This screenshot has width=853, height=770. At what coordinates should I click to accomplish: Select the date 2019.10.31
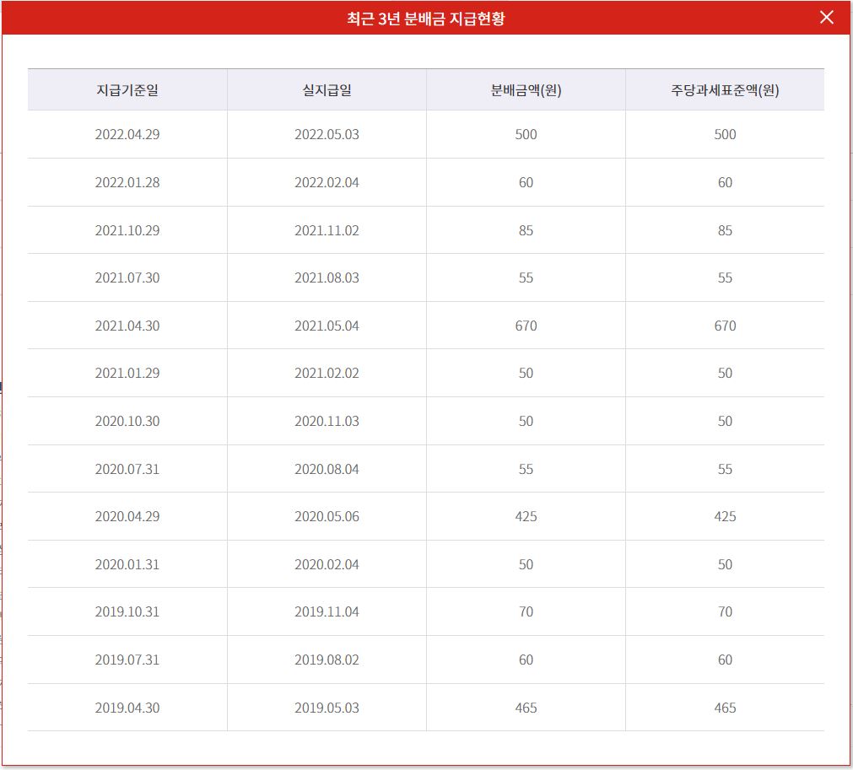tap(127, 611)
